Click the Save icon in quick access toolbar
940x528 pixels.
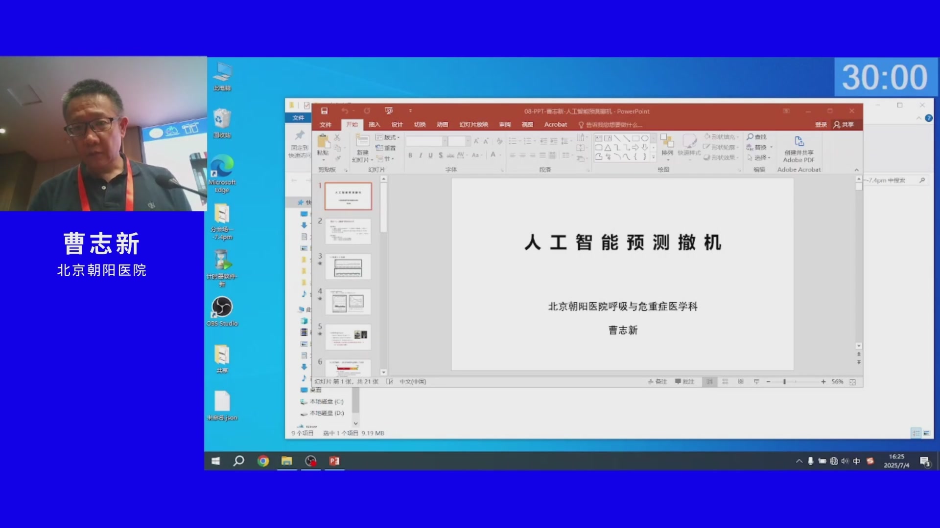324,111
